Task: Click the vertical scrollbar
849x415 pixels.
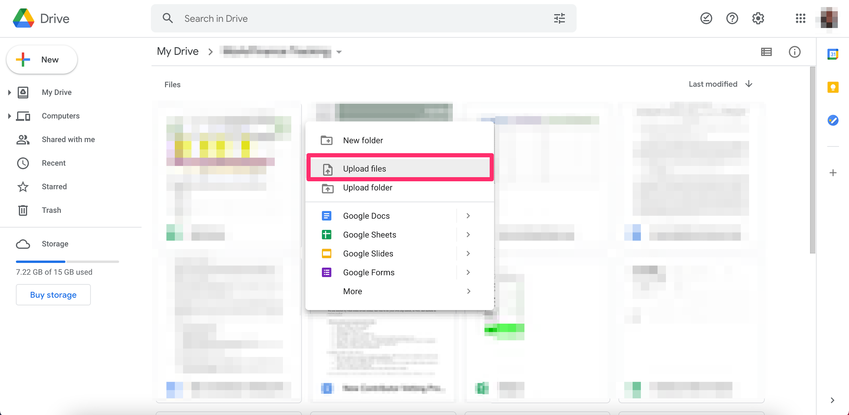Action: pos(812,160)
